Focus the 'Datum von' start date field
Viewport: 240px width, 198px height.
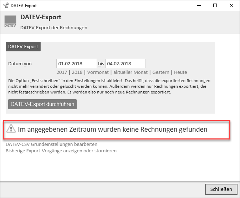77,64
